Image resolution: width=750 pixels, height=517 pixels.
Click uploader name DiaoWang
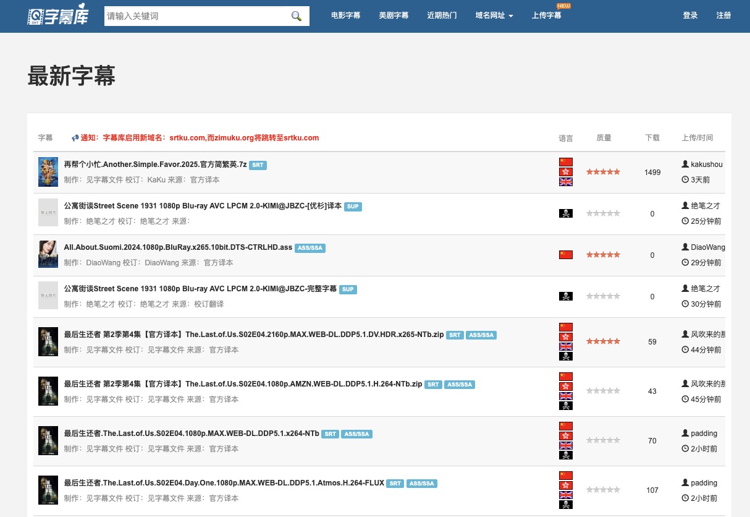point(707,247)
